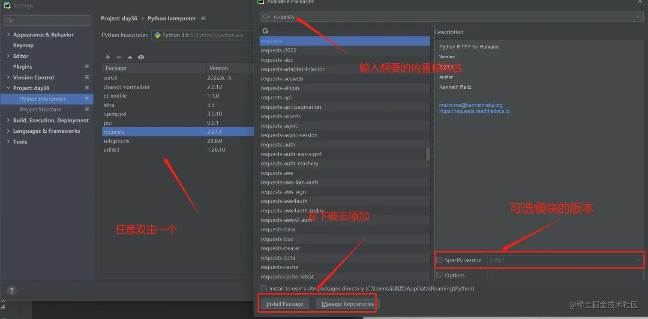Select the setuptools package row

(x=178, y=141)
